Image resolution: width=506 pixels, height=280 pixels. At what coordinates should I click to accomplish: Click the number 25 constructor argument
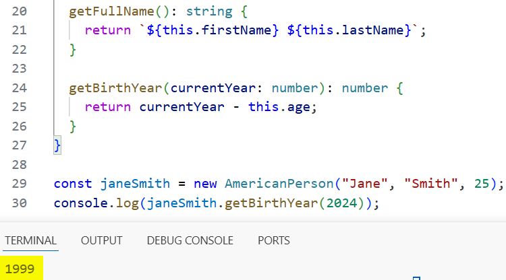click(x=482, y=184)
